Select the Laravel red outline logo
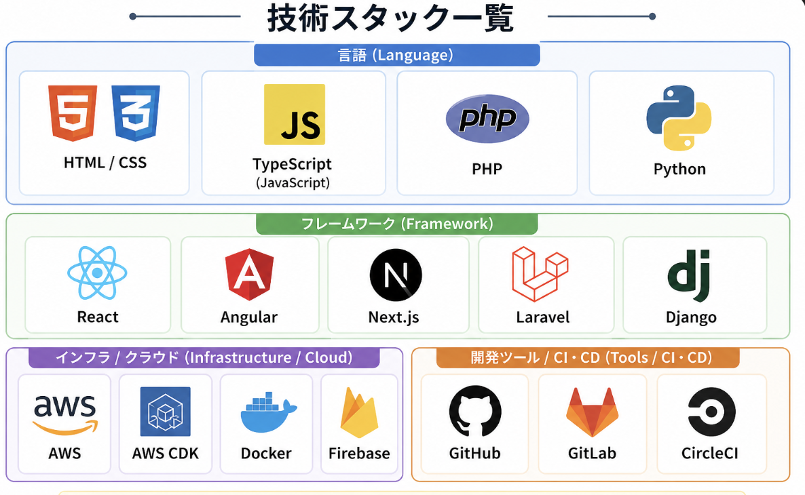This screenshot has width=805, height=495. tap(540, 274)
